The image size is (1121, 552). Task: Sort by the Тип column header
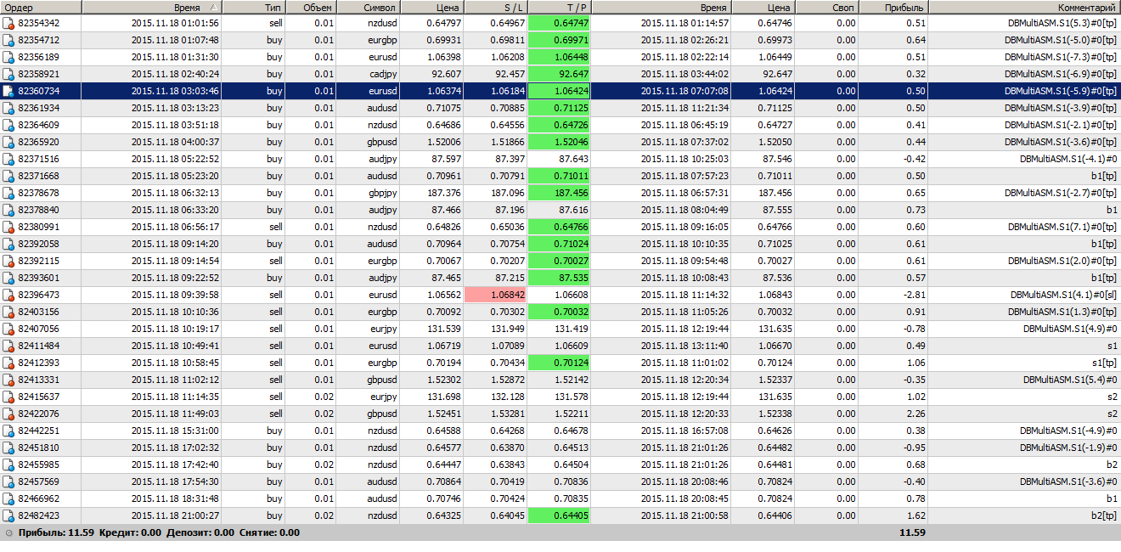click(253, 7)
